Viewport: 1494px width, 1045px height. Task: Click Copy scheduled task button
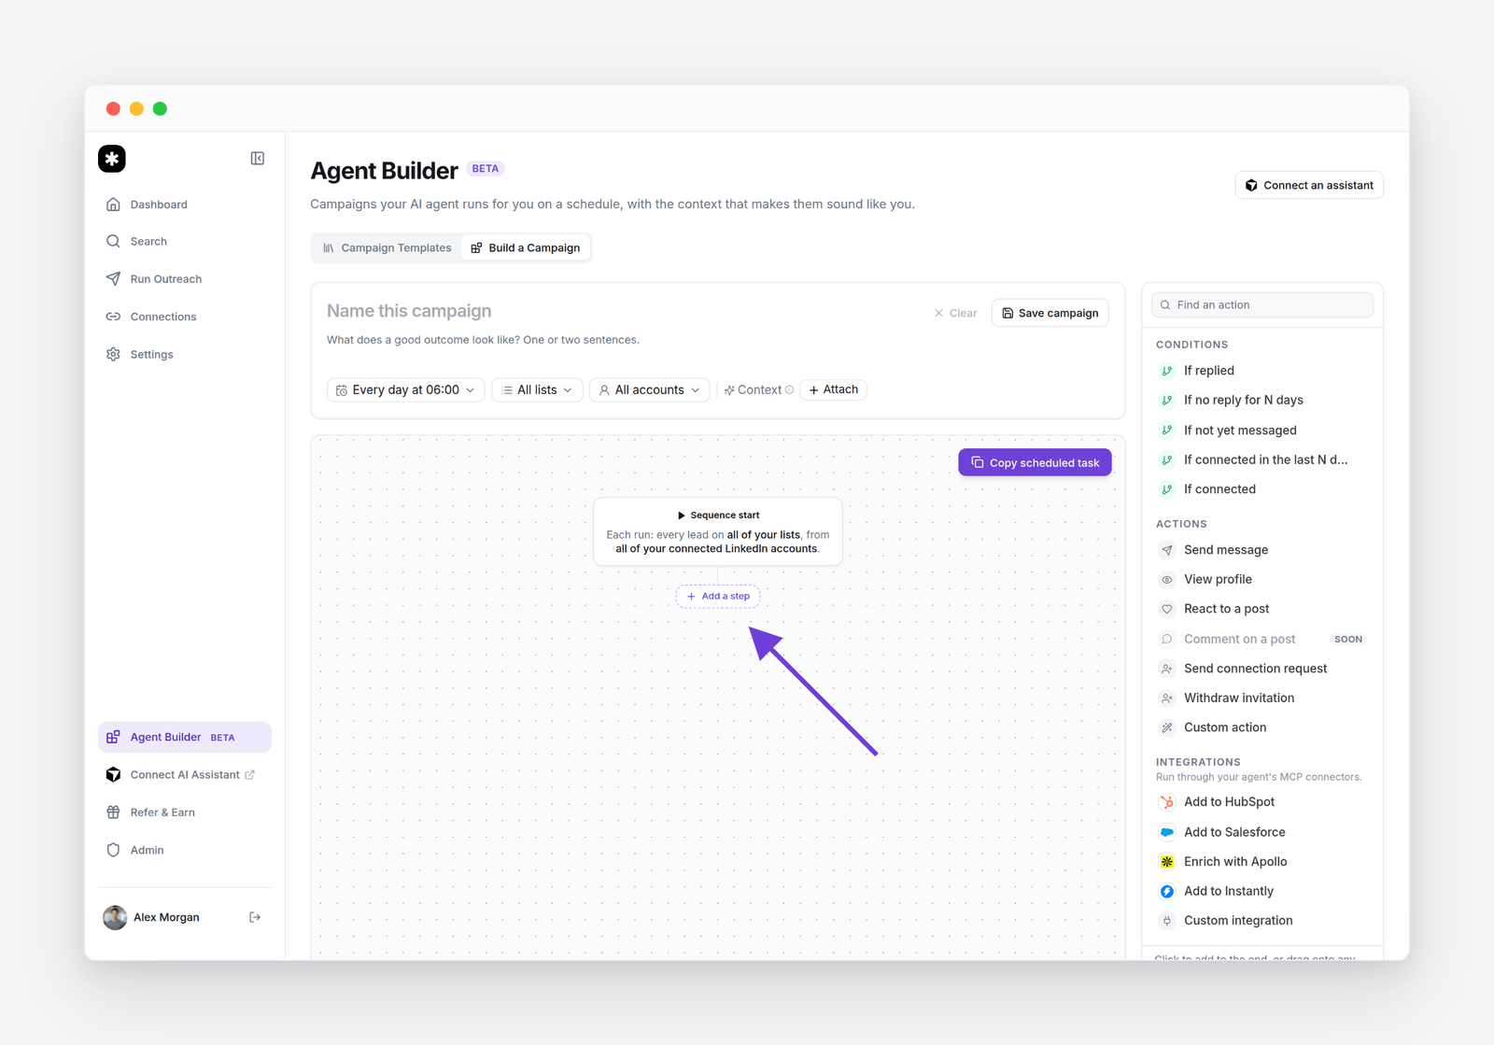pos(1035,462)
